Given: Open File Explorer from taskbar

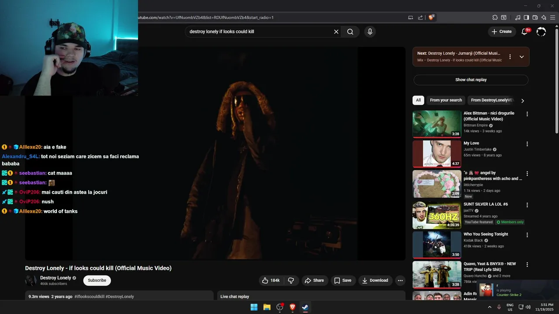Looking at the screenshot, I should [267, 307].
